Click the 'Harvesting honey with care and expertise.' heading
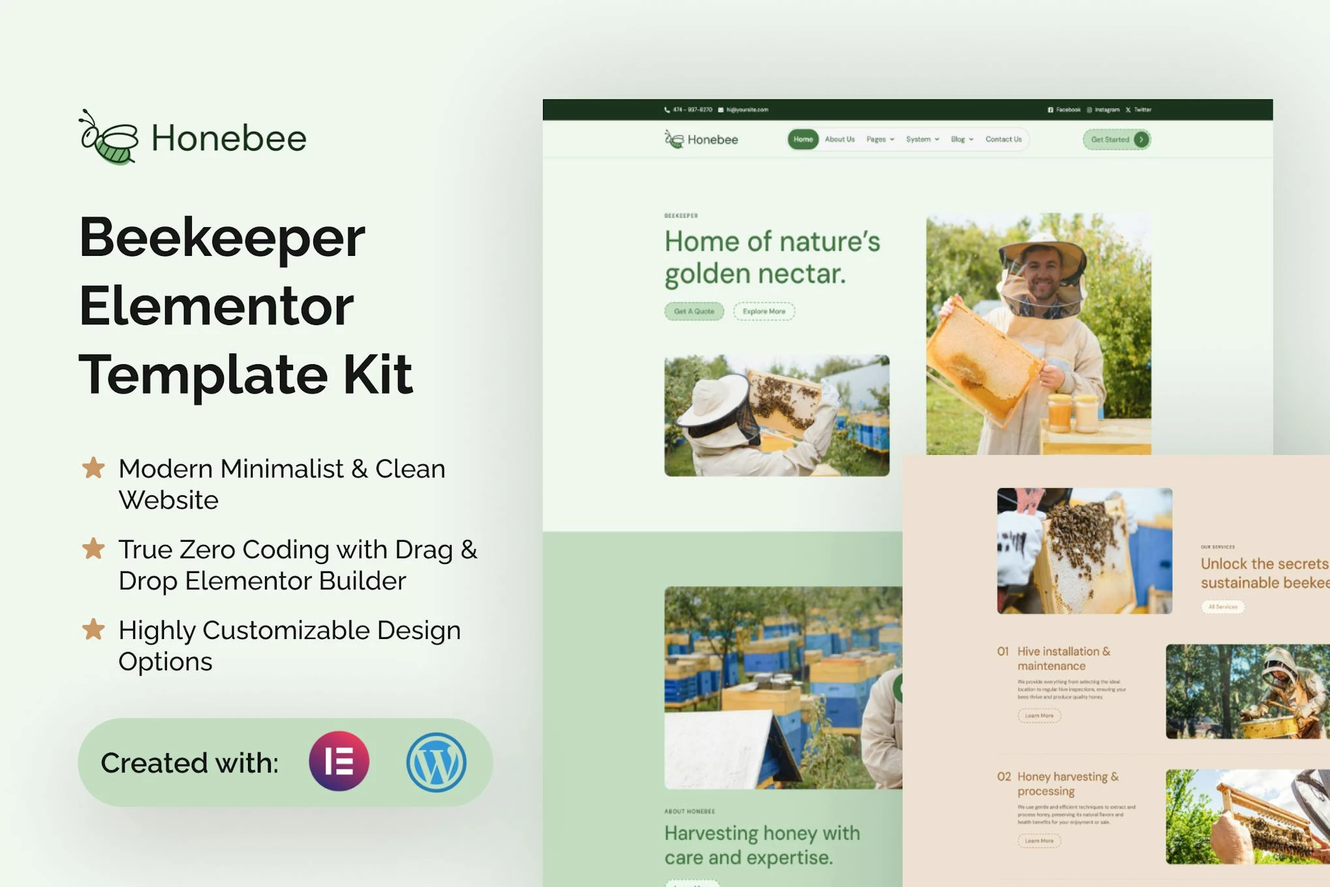 tap(762, 845)
